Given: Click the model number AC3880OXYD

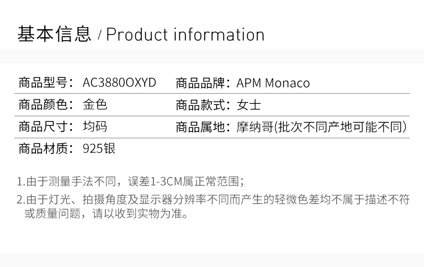Looking at the screenshot, I should point(119,83).
